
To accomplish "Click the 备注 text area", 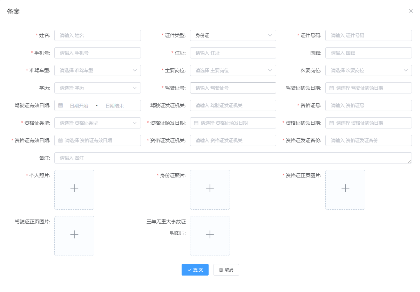I will click(x=233, y=158).
